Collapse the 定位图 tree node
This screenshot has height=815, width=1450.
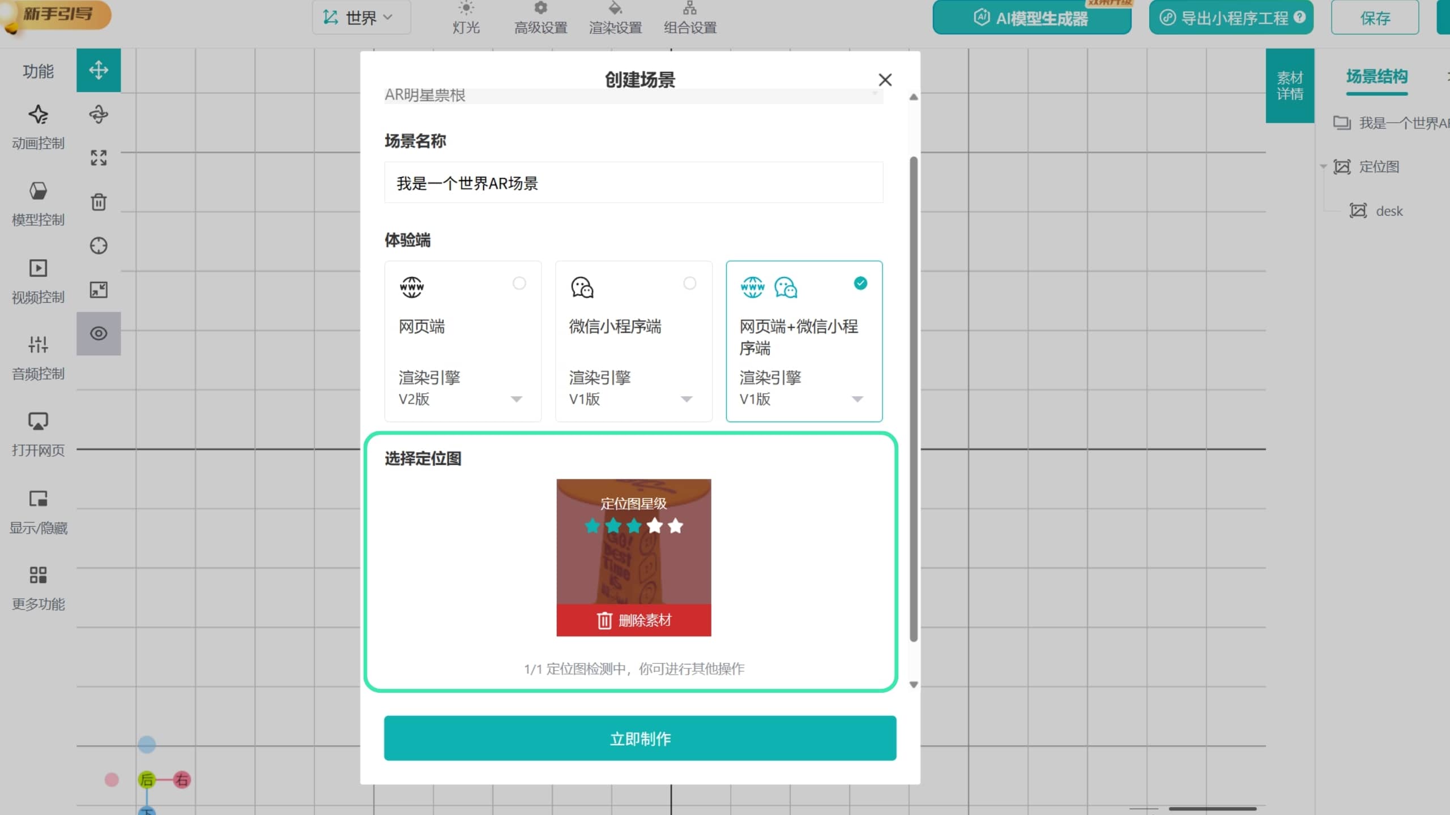[x=1323, y=166]
